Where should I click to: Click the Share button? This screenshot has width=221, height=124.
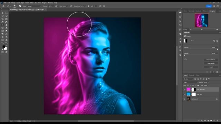pyautogui.click(x=209, y=6)
